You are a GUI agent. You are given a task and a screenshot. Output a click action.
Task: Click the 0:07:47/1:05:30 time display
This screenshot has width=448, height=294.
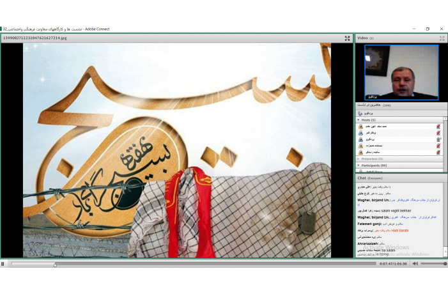(393, 264)
